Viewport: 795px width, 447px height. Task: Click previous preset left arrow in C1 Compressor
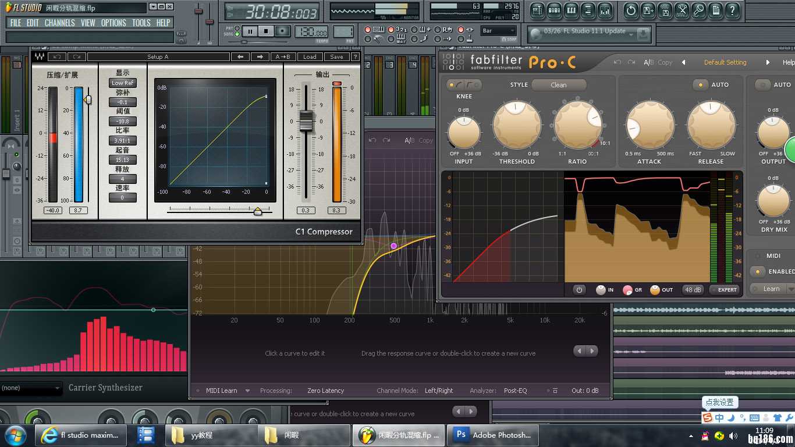pos(240,57)
